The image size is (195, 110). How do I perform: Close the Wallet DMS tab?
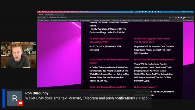63,15
